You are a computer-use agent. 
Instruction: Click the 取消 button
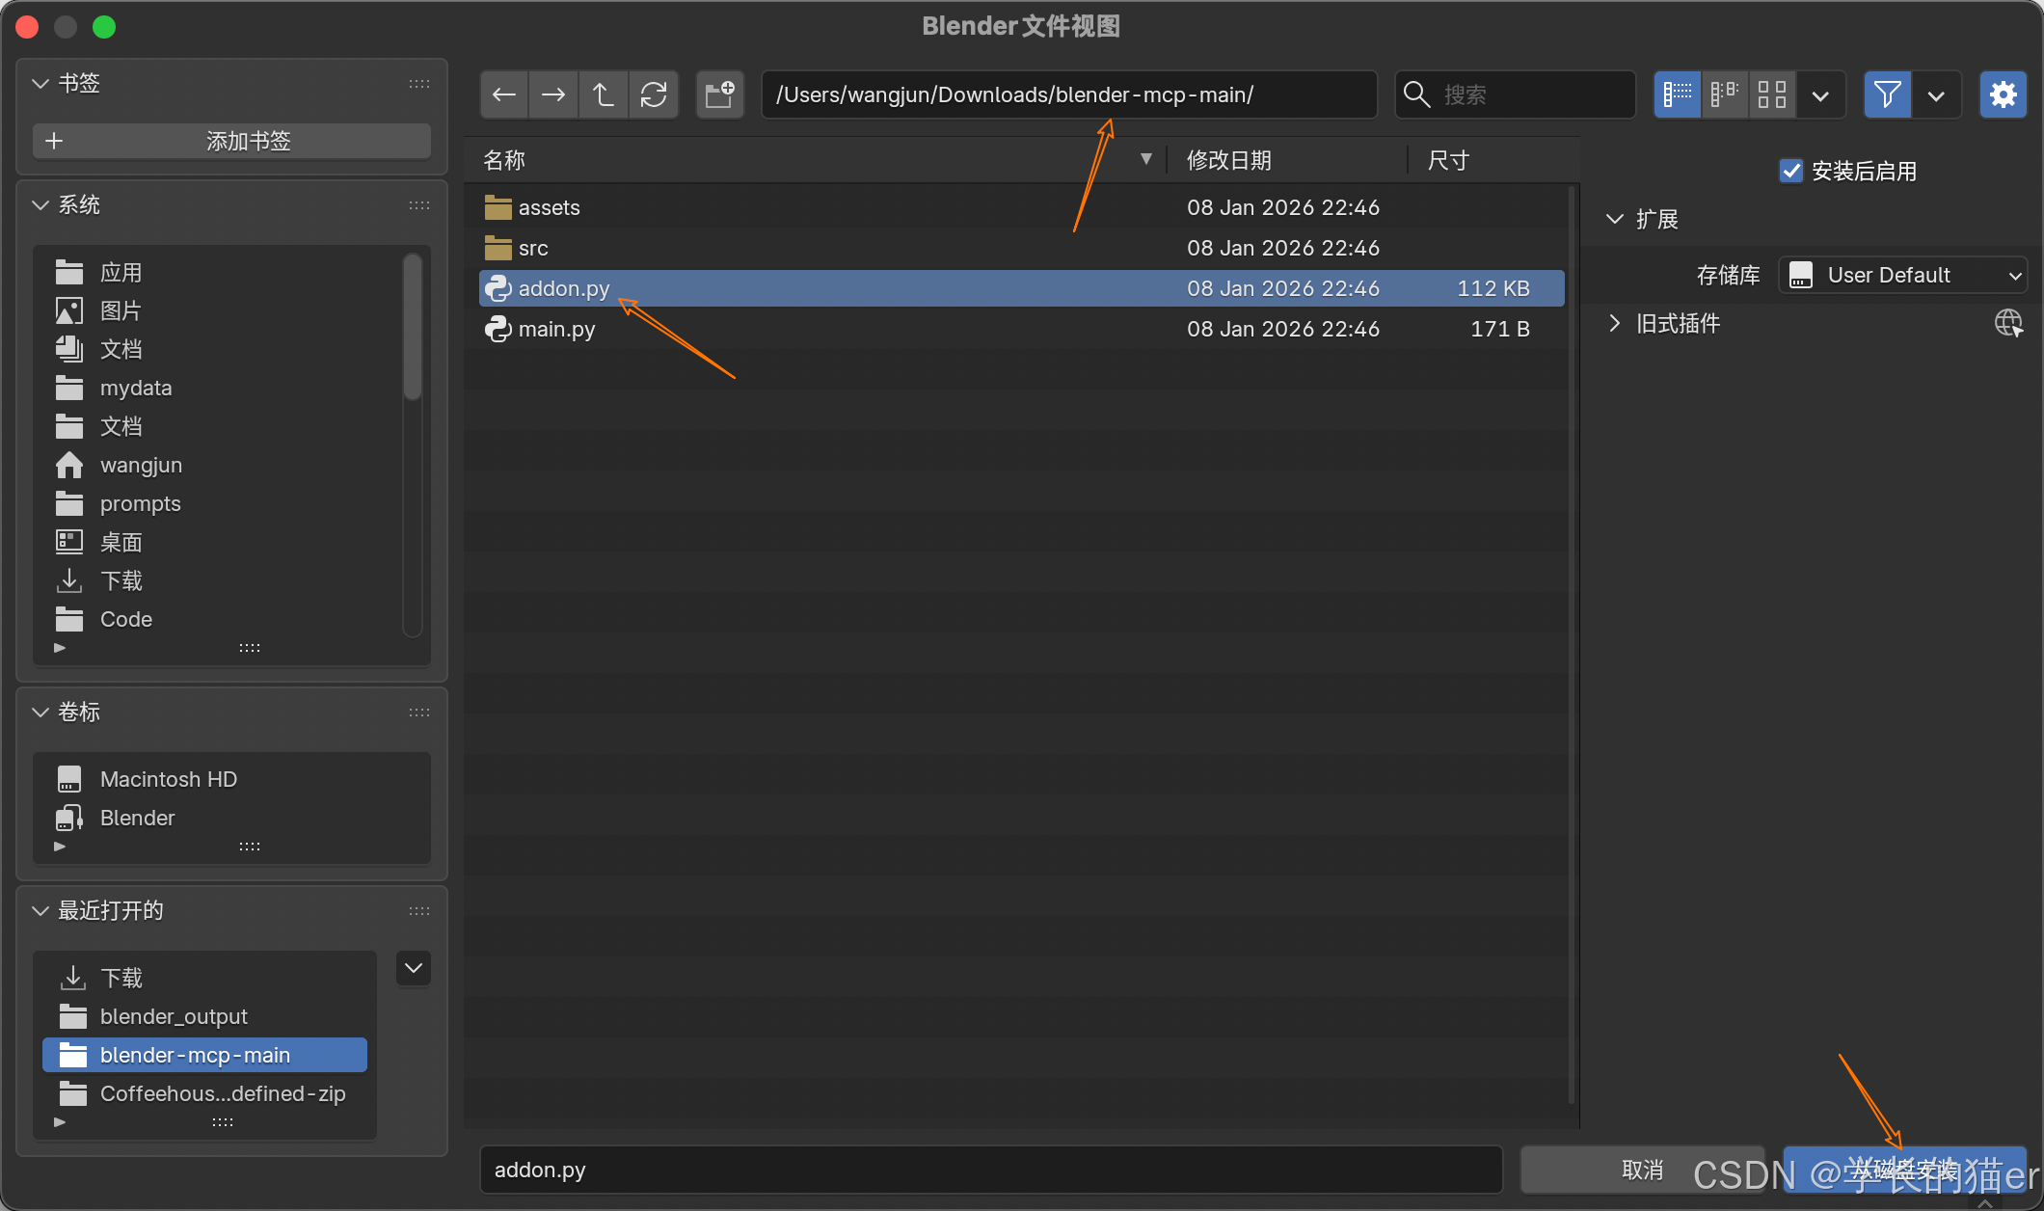[1641, 1170]
